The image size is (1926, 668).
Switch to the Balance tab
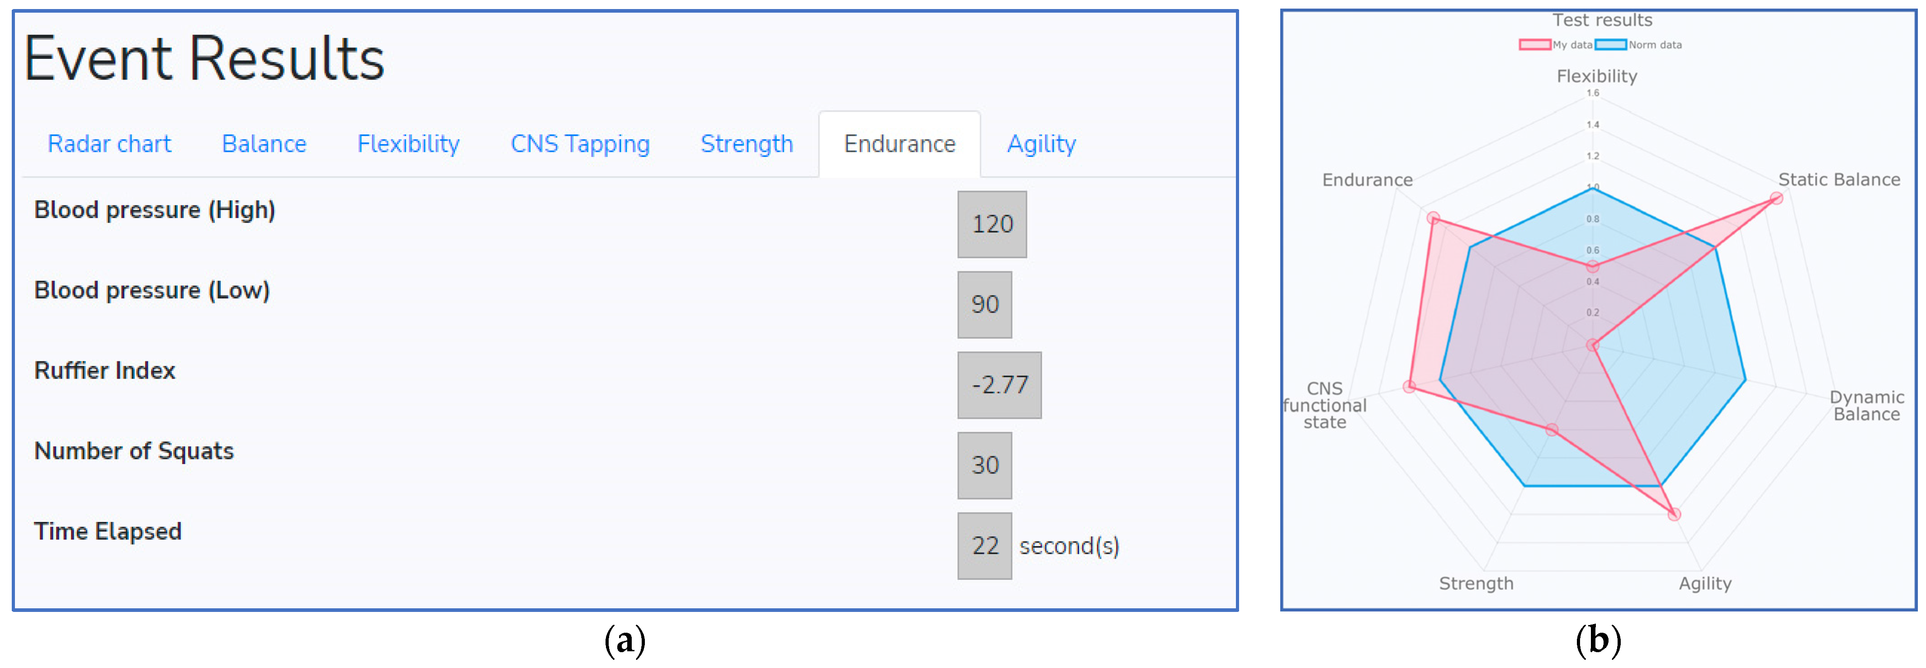click(x=264, y=144)
